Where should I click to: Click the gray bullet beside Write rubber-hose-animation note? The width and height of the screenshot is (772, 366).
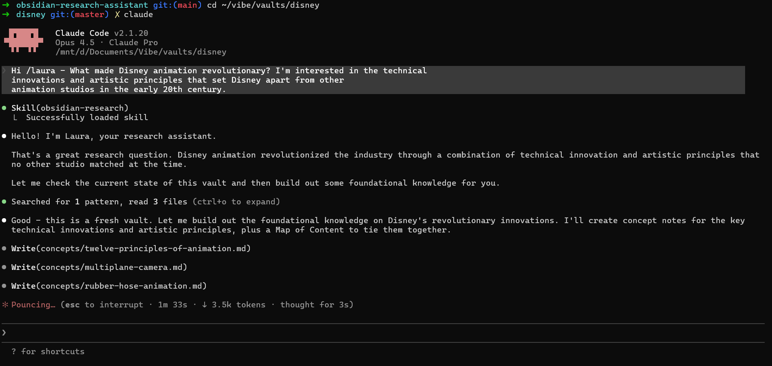pos(4,286)
